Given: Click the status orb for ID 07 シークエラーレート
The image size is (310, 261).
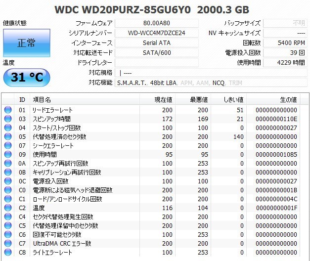Looking at the screenshot, I should (8, 145).
